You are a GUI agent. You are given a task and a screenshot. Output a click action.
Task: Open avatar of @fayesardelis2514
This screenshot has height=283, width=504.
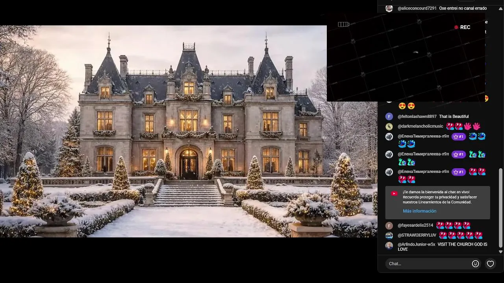tap(389, 226)
